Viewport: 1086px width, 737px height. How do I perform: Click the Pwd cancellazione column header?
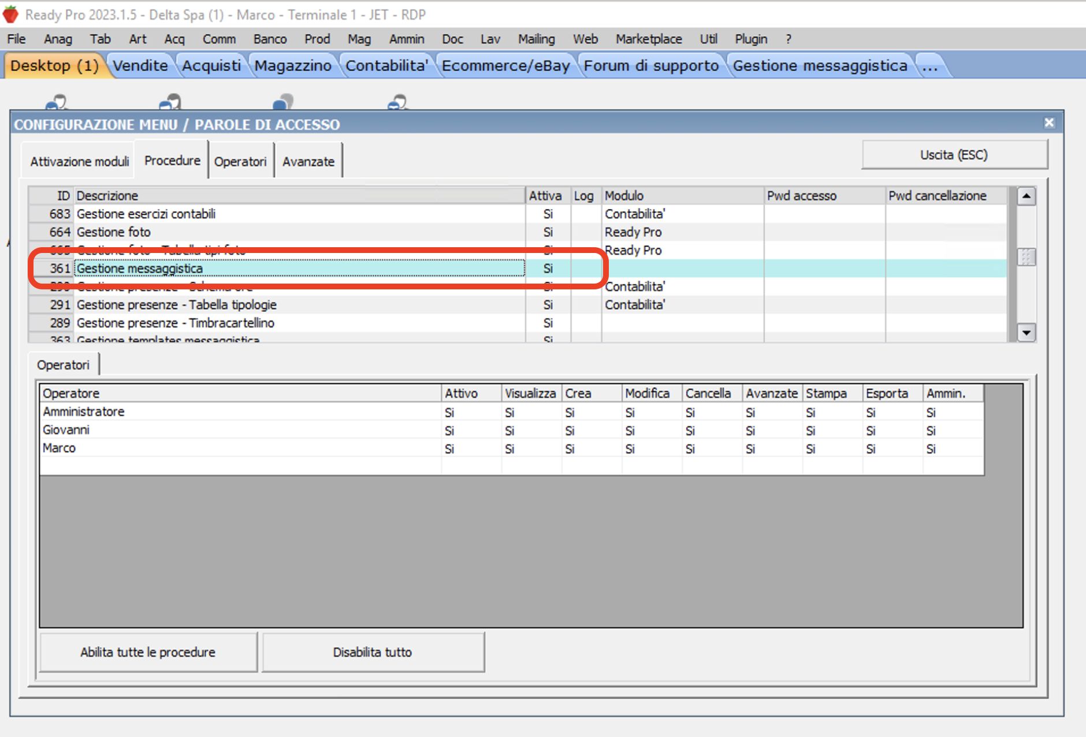coord(946,196)
